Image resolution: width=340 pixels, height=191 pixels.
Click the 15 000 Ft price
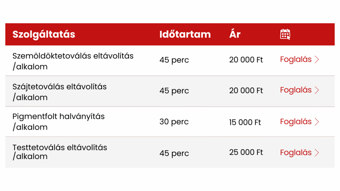(x=245, y=122)
